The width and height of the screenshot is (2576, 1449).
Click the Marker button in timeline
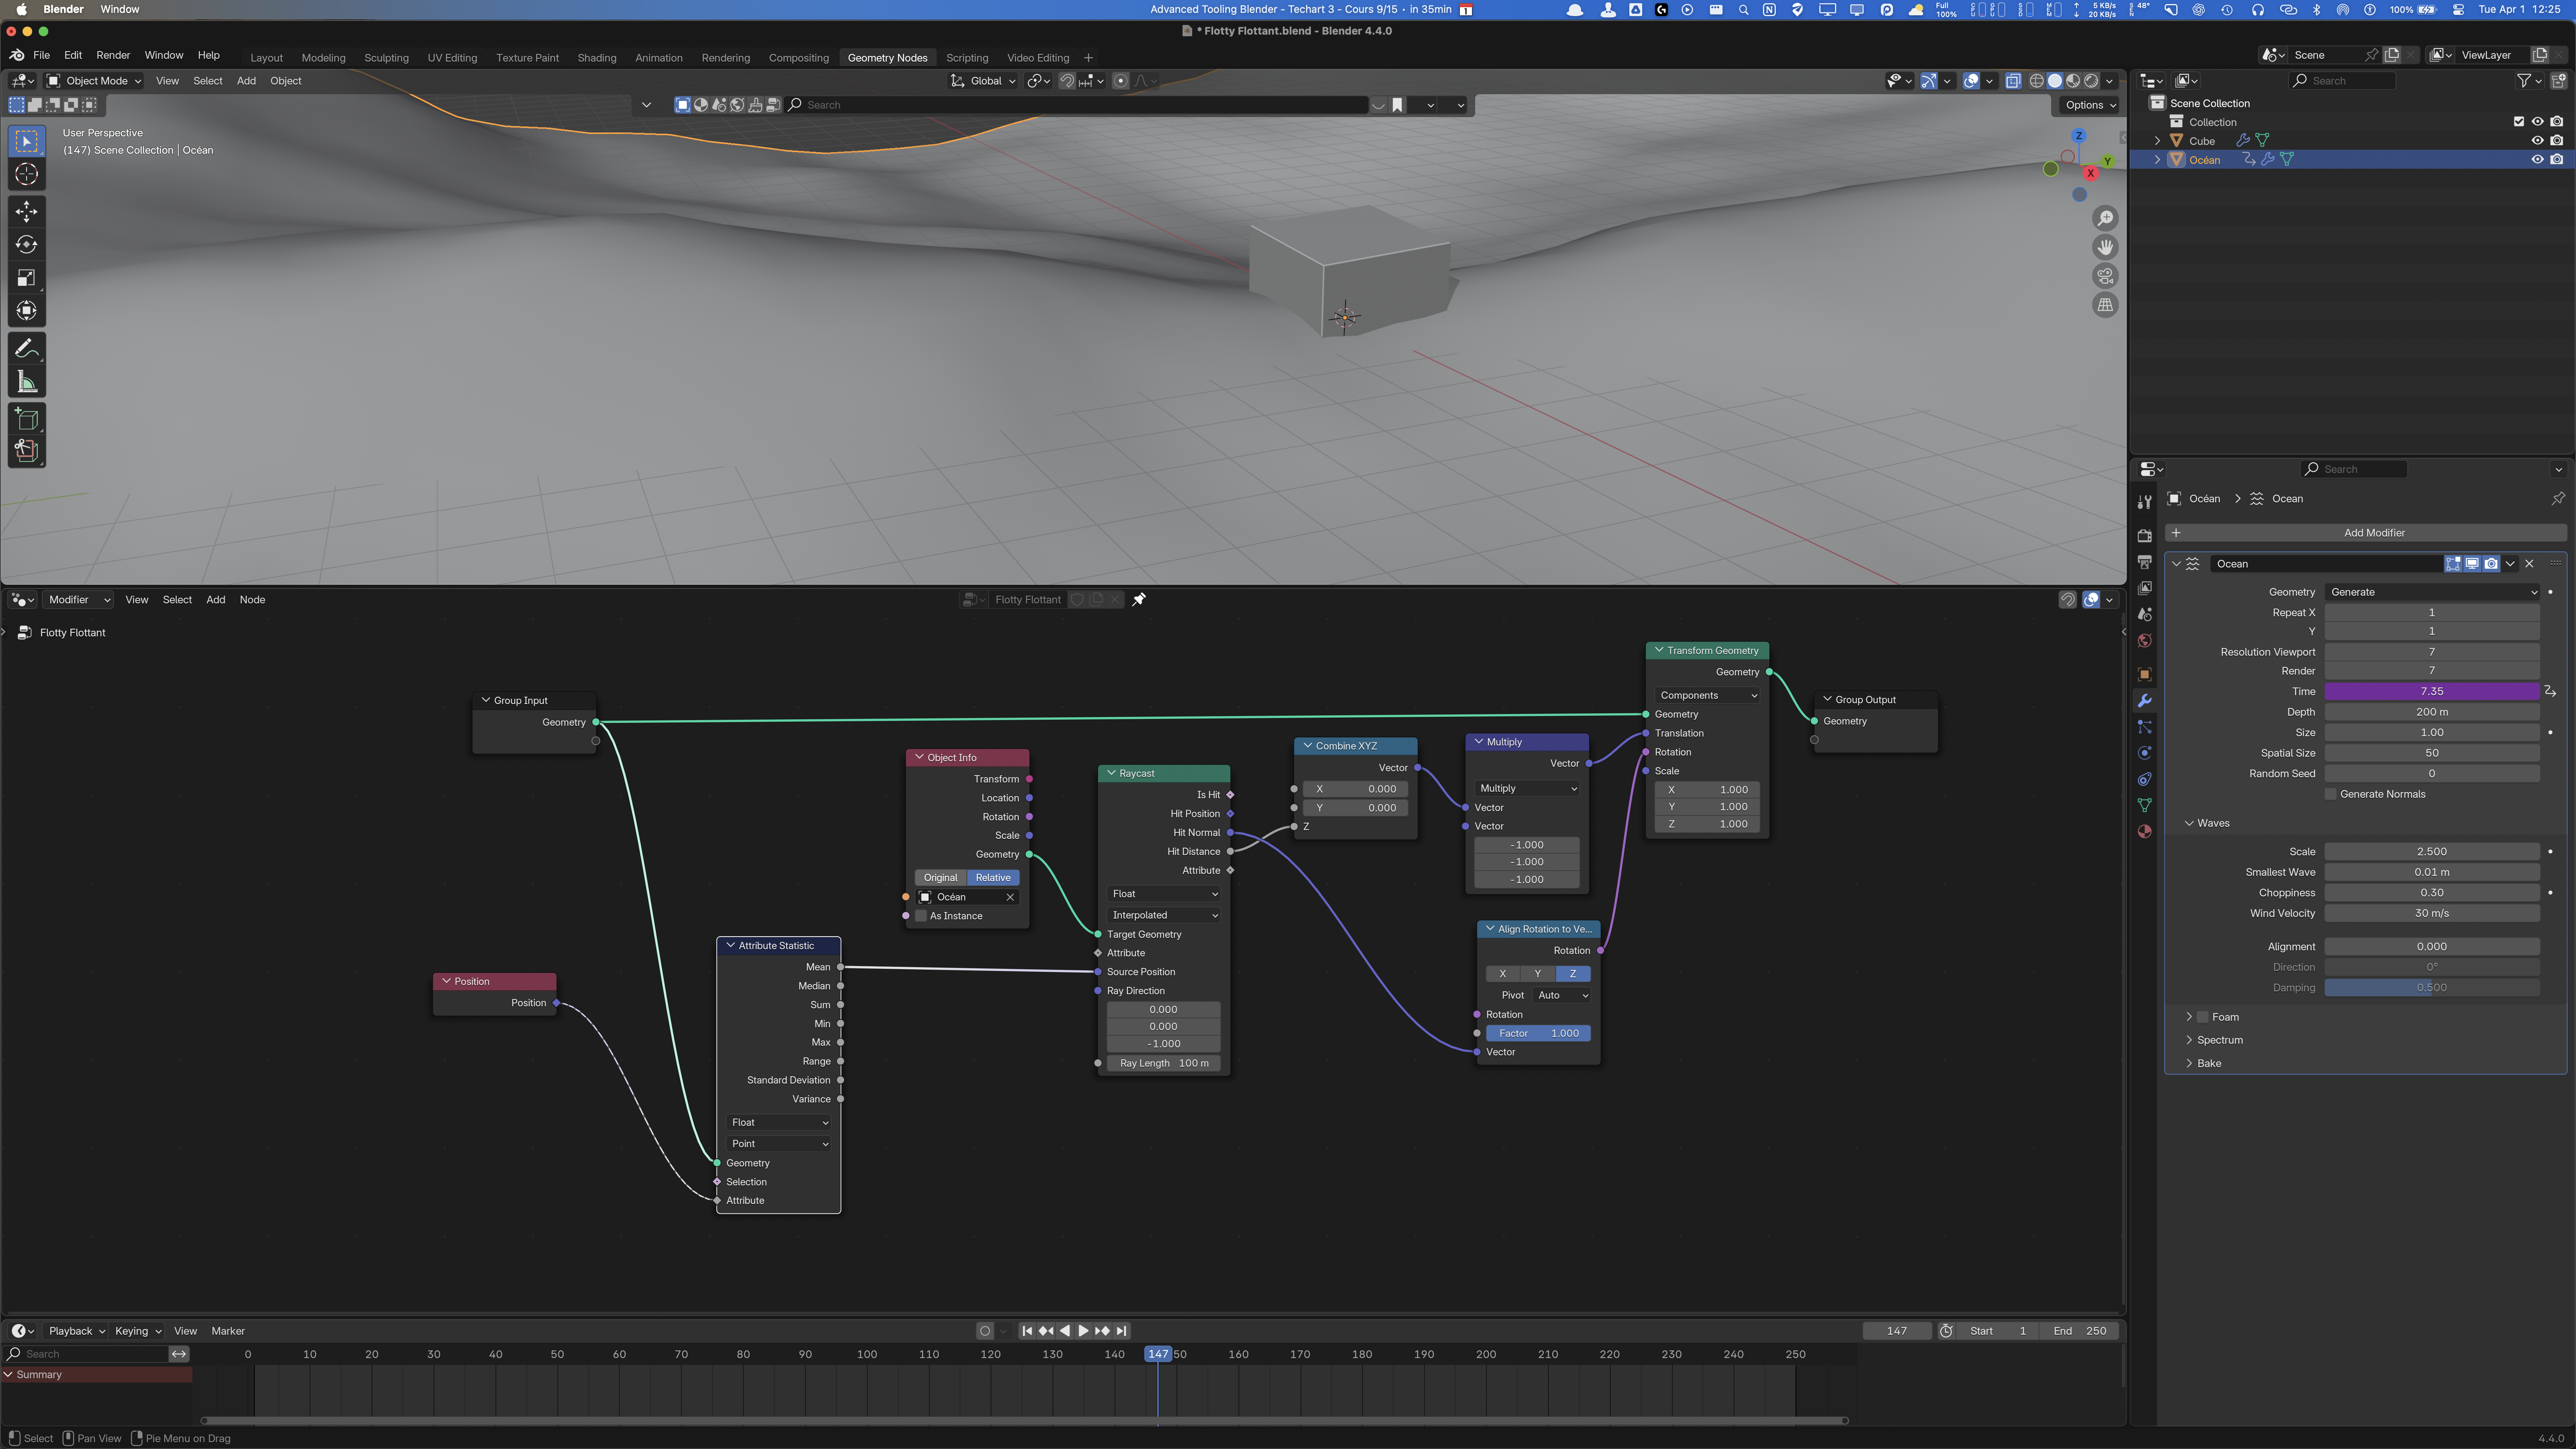(228, 1331)
